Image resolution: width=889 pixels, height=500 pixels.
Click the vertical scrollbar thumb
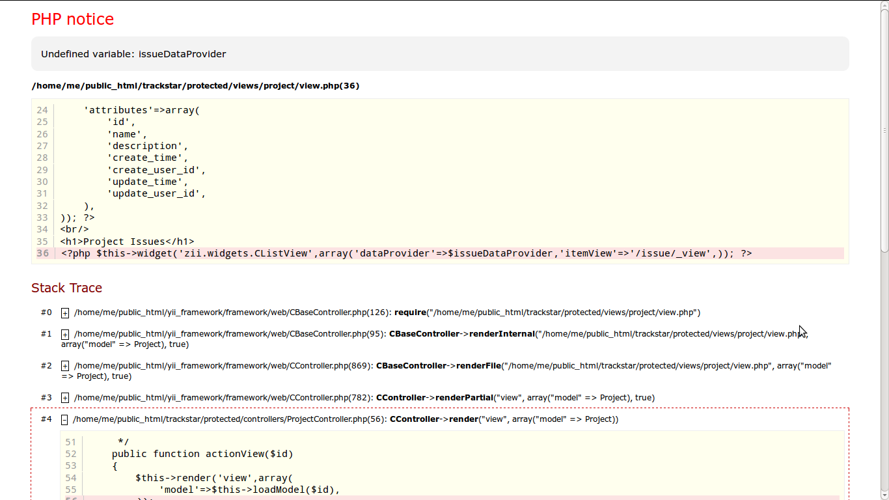tap(884, 130)
